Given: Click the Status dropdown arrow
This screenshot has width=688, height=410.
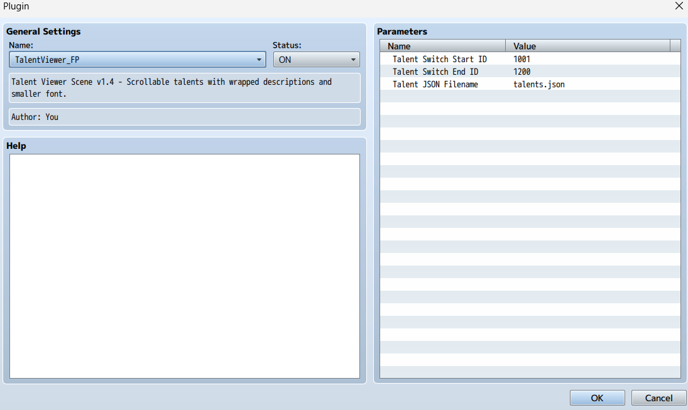Looking at the screenshot, I should [x=353, y=60].
